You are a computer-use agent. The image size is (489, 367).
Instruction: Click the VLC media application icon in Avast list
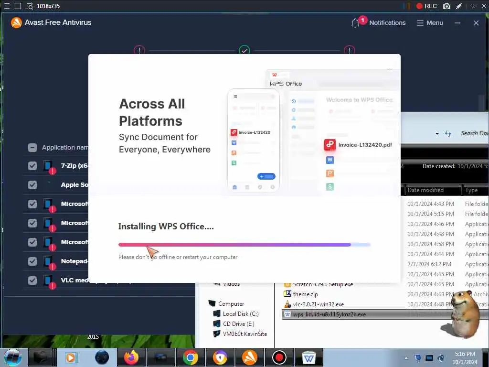[x=49, y=281]
